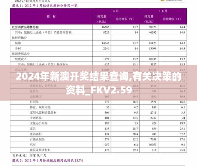Select the '通讯器材' row label
The height and width of the screenshot is (166, 197).
pyautogui.click(x=36, y=134)
